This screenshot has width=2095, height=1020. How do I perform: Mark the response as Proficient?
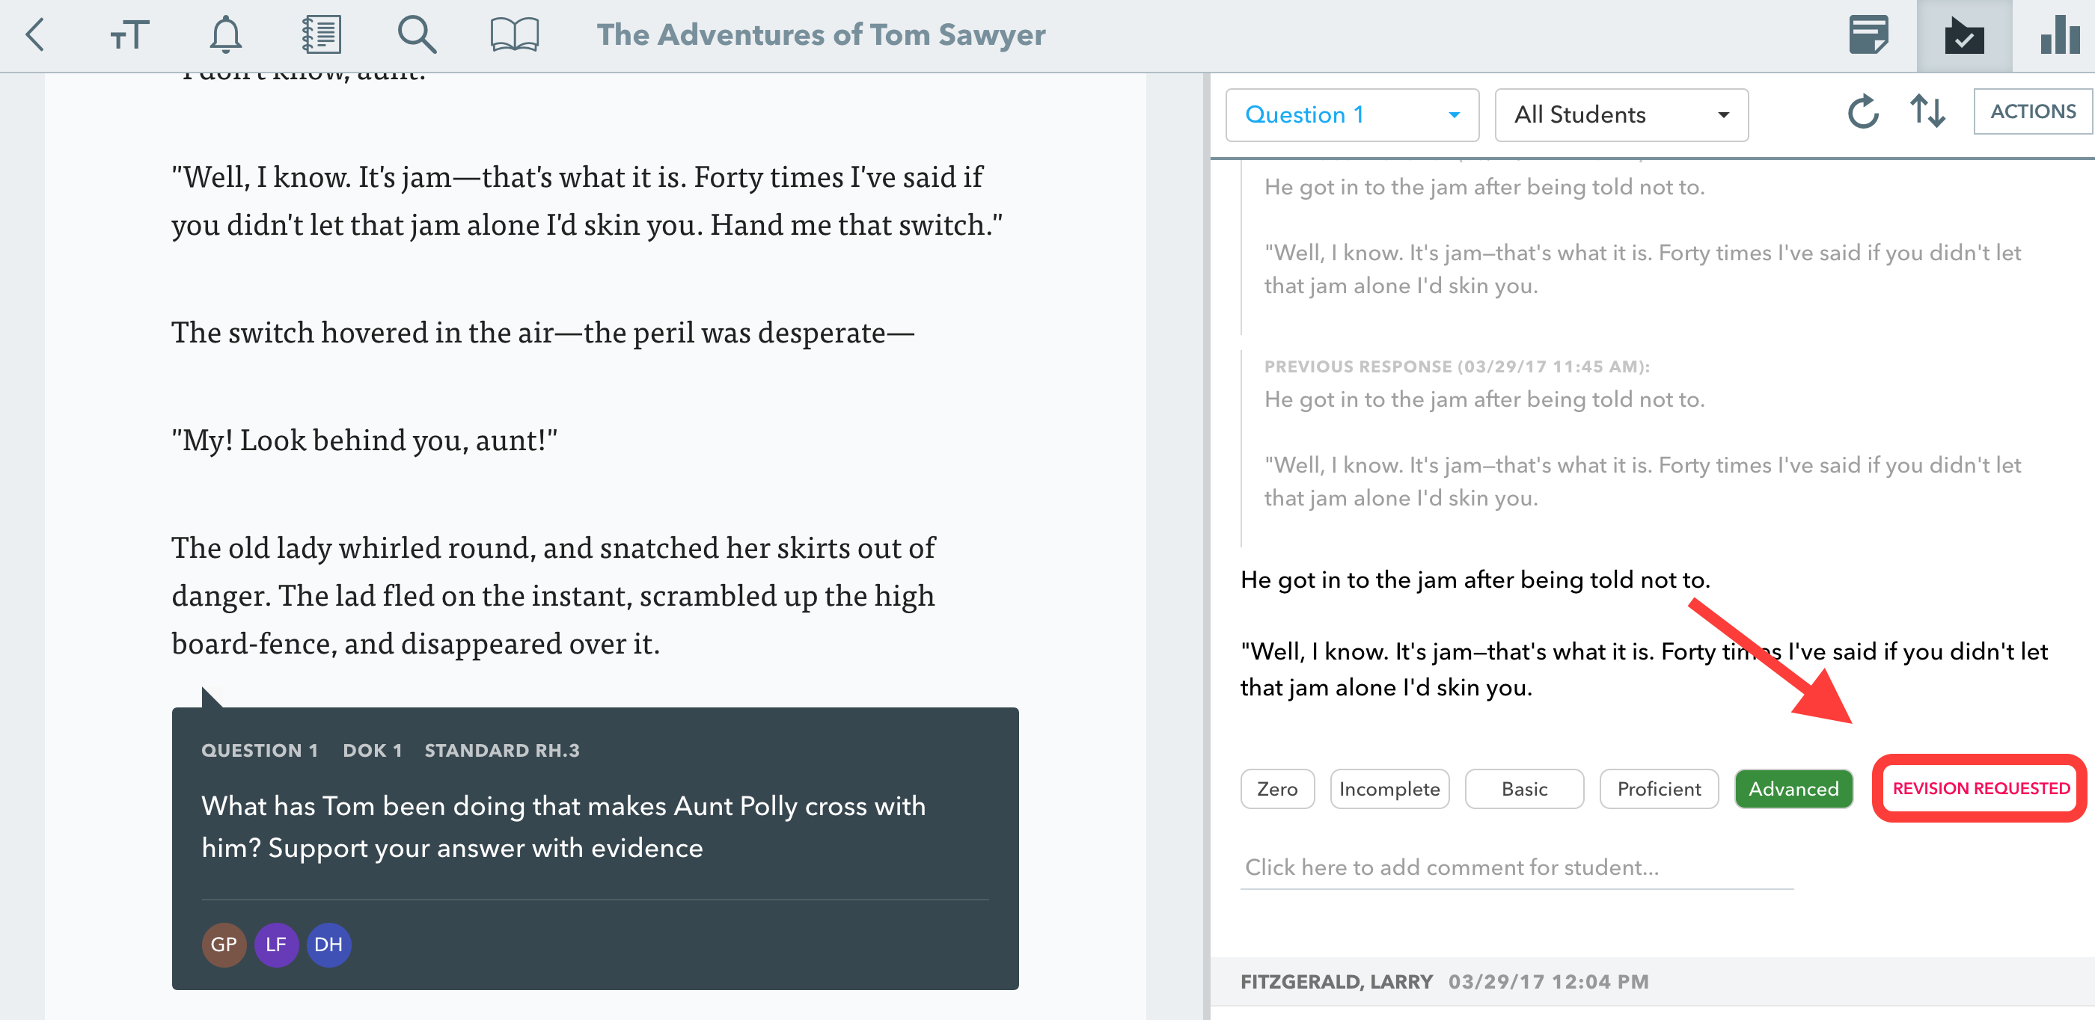1659,788
